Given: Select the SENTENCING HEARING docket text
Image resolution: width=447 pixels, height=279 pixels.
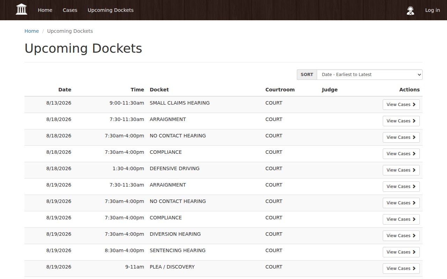Looking at the screenshot, I should pyautogui.click(x=178, y=250).
